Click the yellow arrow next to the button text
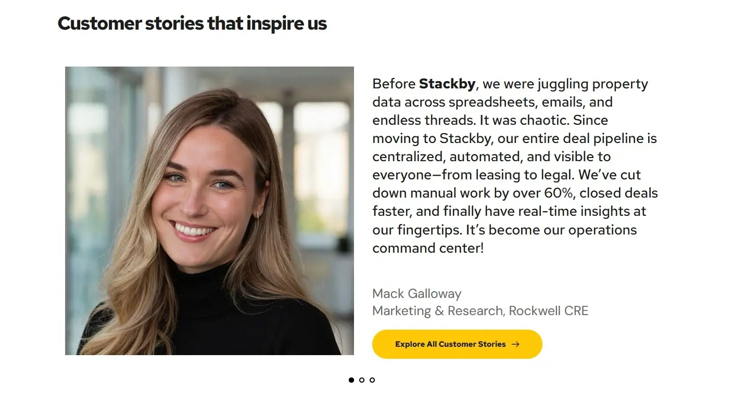 (516, 344)
